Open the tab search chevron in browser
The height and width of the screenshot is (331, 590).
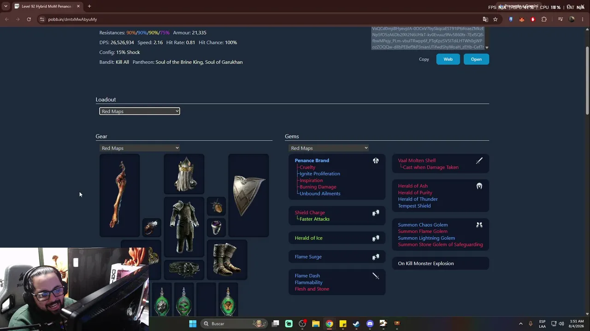(6, 6)
